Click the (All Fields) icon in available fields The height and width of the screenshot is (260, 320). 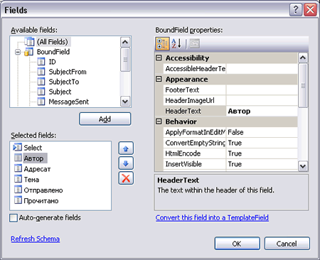[30, 42]
